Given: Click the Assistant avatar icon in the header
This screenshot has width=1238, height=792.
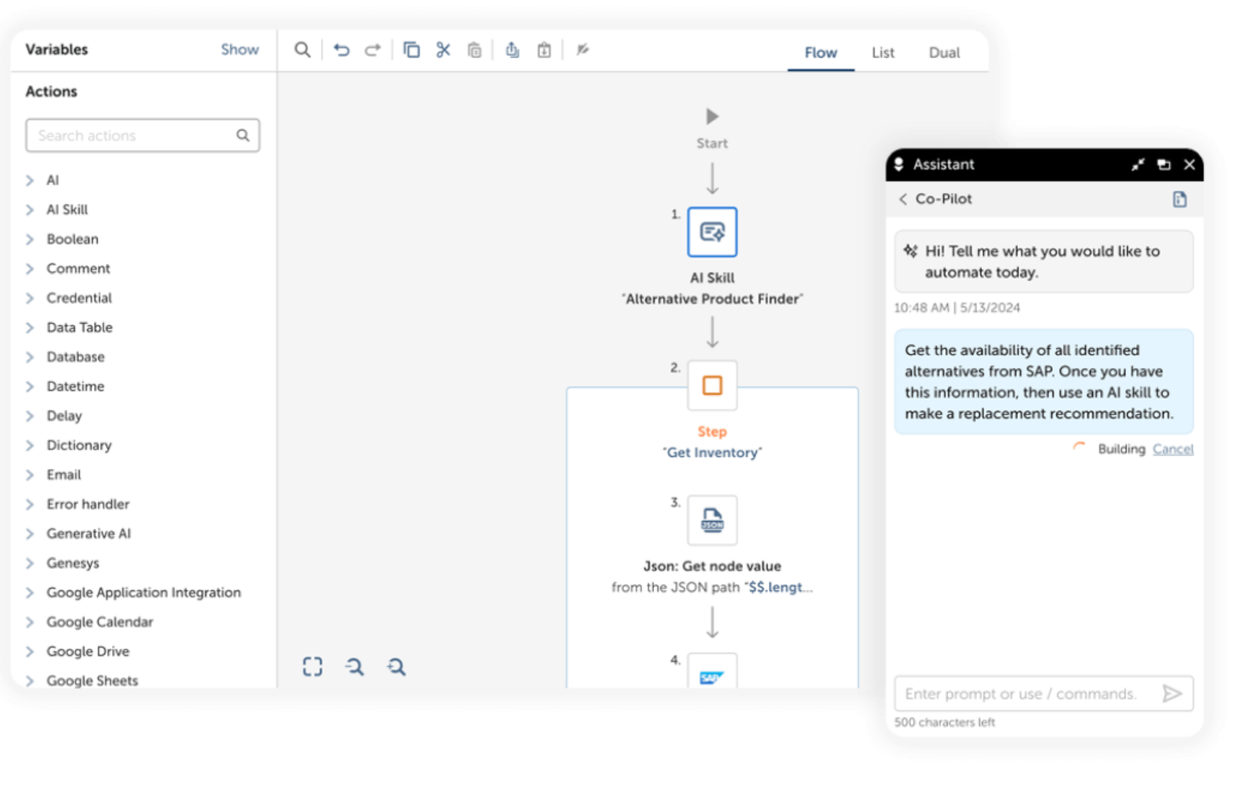Looking at the screenshot, I should click(899, 164).
